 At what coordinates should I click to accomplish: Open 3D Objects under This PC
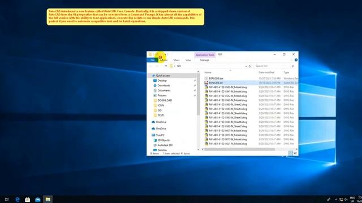tap(163, 140)
